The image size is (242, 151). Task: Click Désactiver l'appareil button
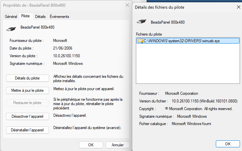[x=28, y=116]
